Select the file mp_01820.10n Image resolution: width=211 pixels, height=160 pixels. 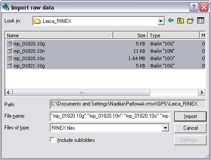click(x=29, y=51)
